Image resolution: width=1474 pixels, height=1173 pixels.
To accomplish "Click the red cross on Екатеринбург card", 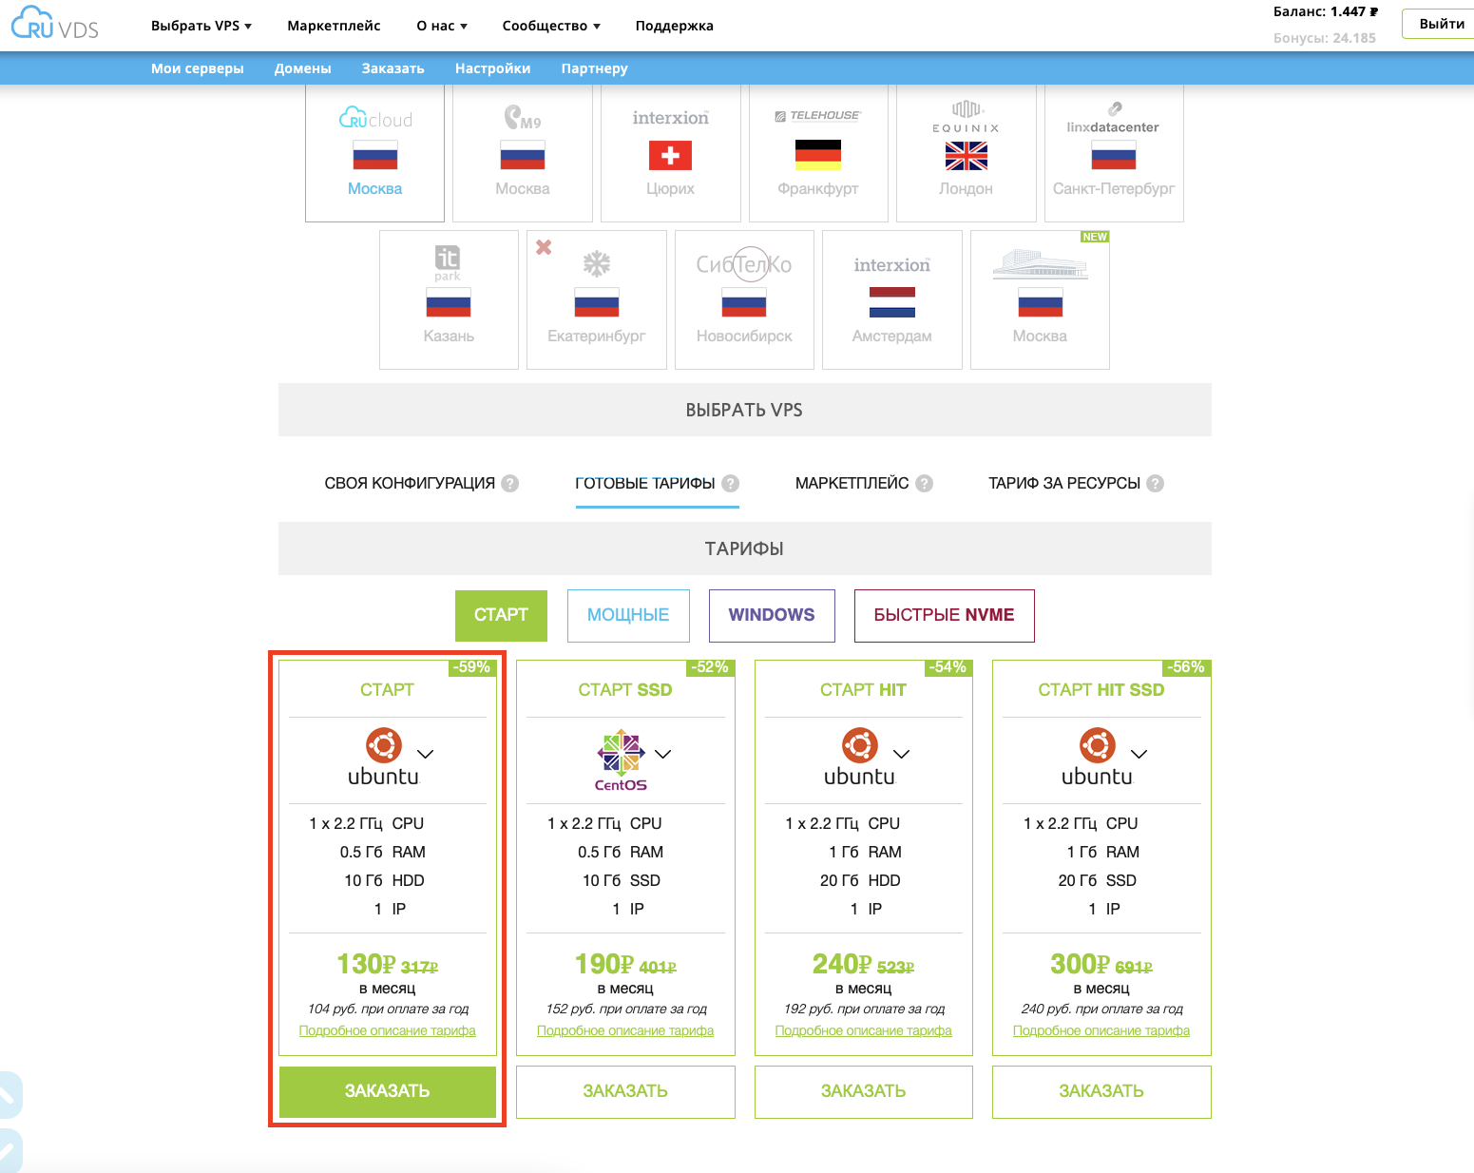I will (544, 247).
